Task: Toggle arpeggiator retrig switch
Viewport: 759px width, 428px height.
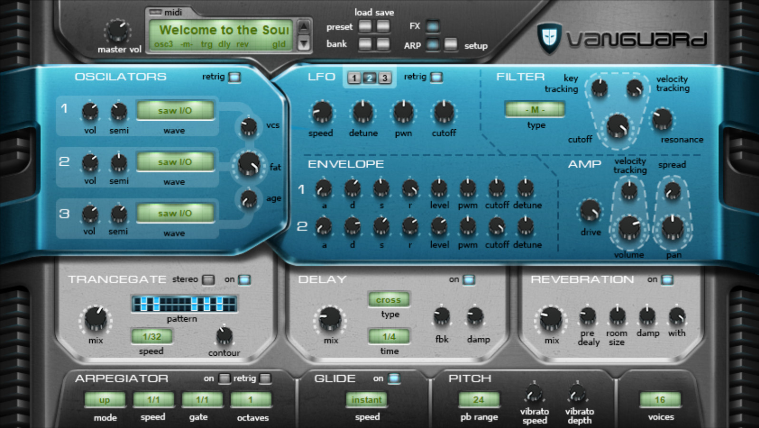Action: pos(265,379)
